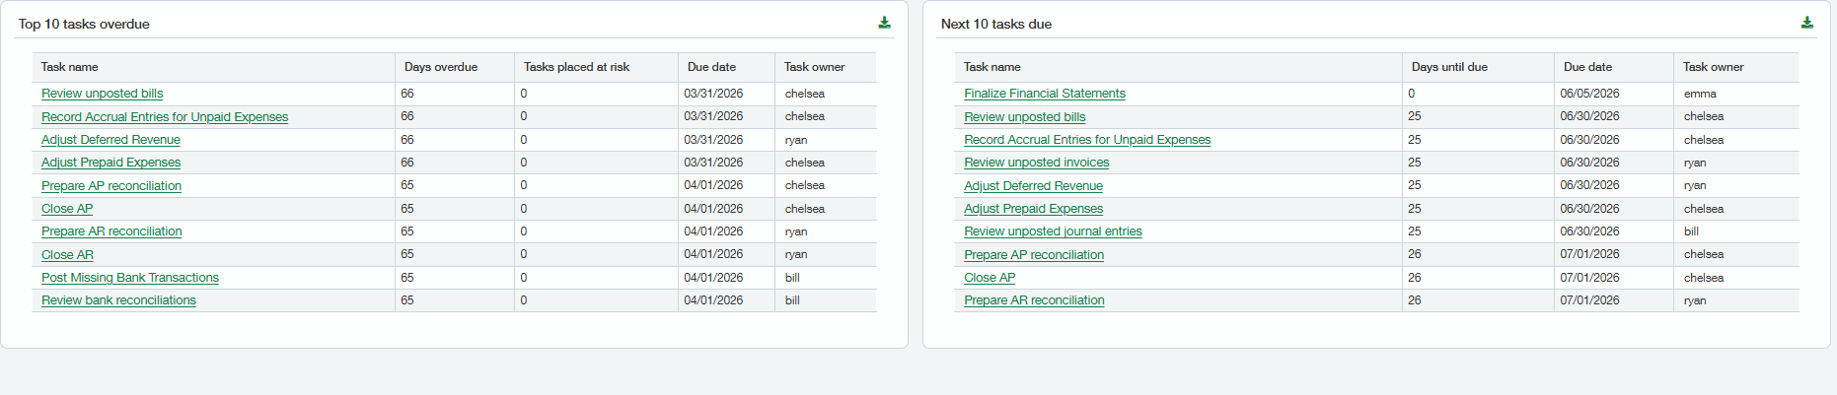1837x395 pixels.
Task: Open overdue task Adjust Prepaid Expenses
Action: click(110, 163)
